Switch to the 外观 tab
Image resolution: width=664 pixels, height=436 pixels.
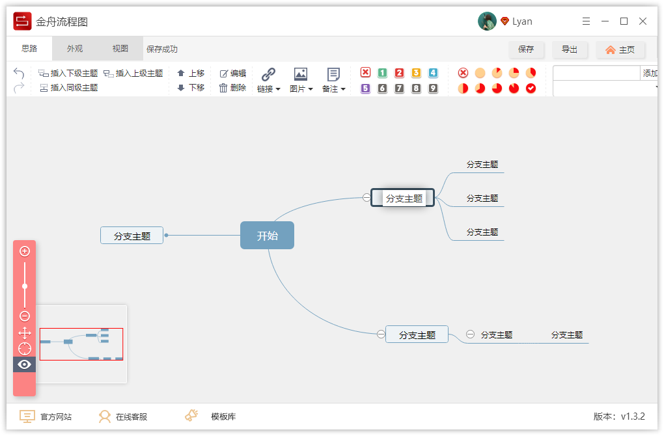click(x=74, y=48)
